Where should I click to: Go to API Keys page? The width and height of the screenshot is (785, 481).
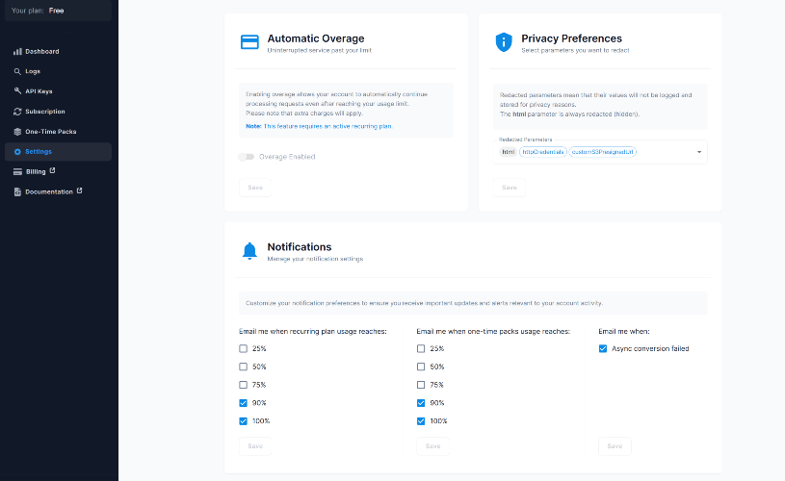coord(58,91)
